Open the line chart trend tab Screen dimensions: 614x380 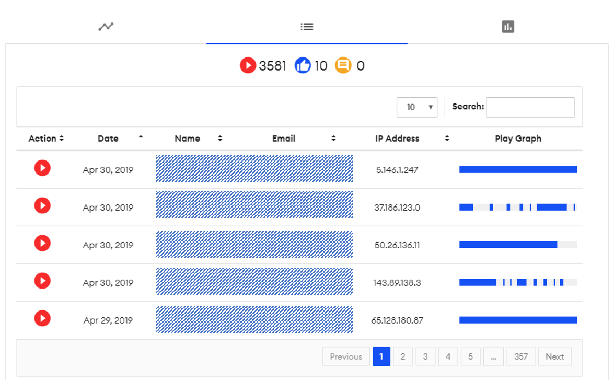(106, 27)
